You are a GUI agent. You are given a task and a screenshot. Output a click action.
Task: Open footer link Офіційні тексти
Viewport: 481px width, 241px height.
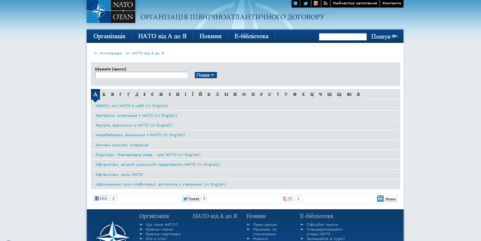(323, 224)
